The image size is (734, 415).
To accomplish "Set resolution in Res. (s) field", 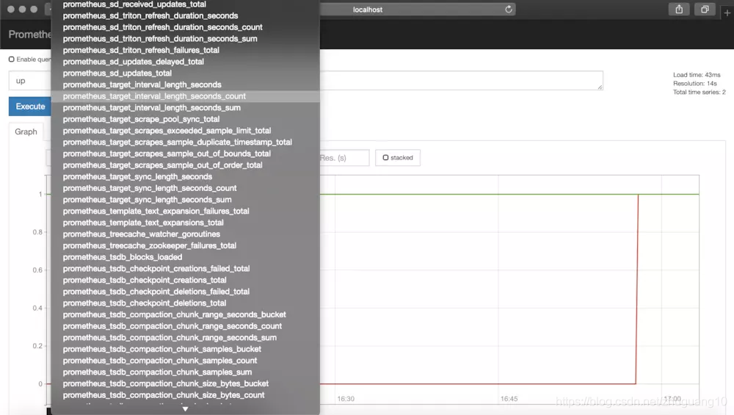I will [344, 158].
